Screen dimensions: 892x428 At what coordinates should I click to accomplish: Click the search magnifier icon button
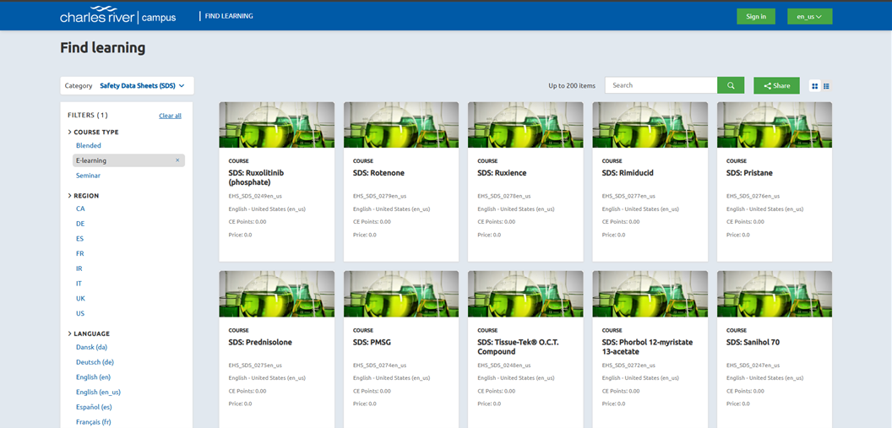(731, 85)
